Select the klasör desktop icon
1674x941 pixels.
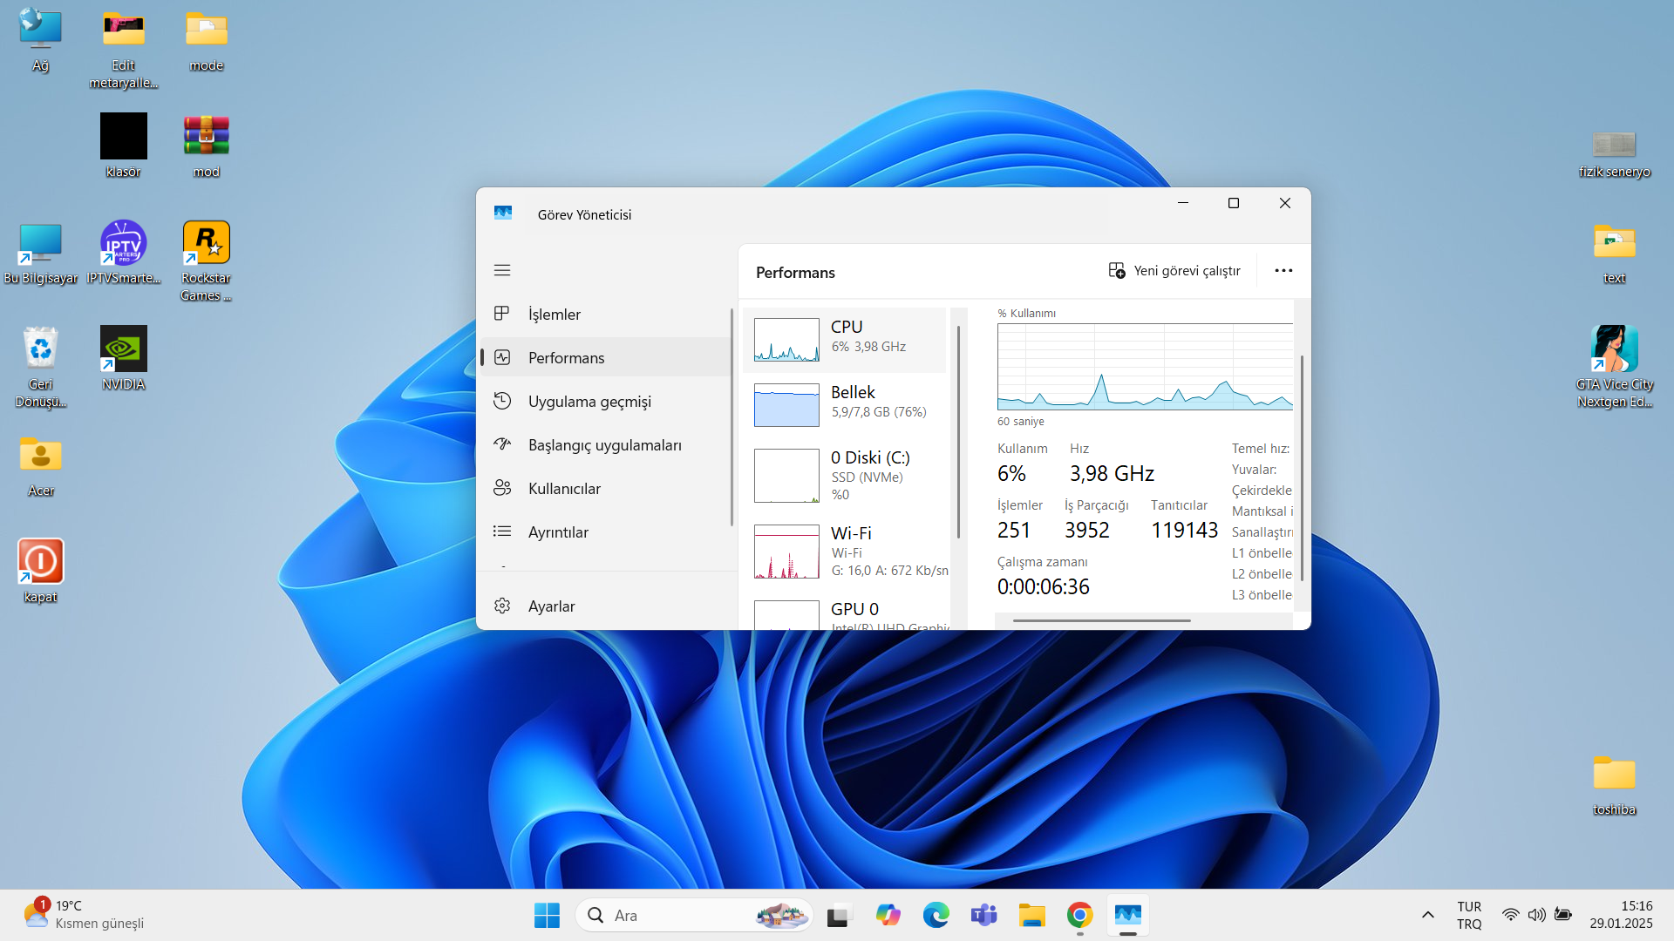tap(123, 146)
